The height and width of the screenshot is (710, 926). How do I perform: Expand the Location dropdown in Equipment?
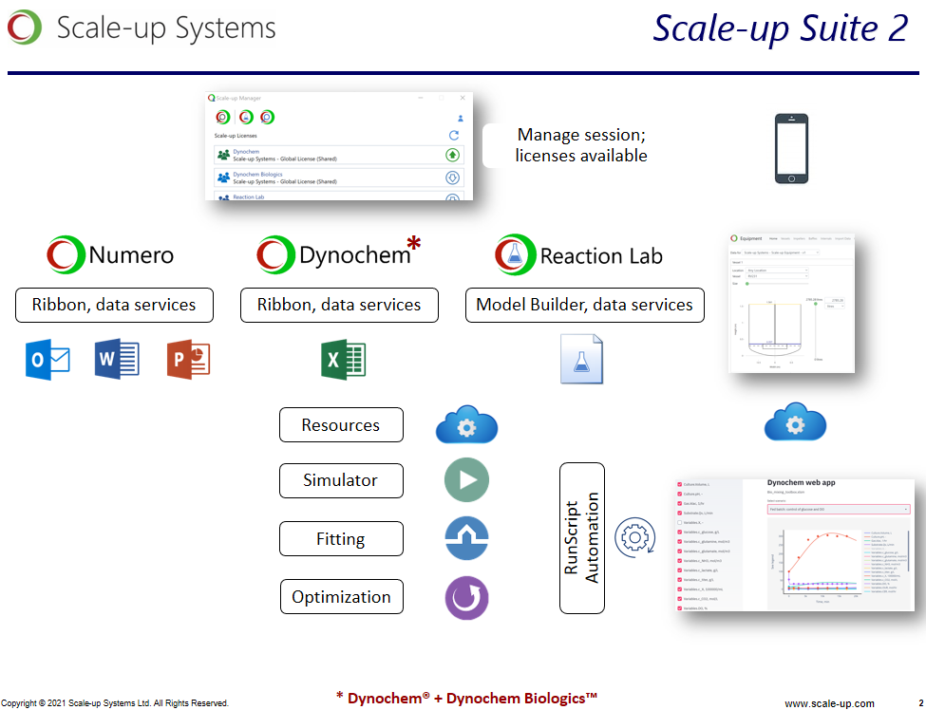coord(777,271)
